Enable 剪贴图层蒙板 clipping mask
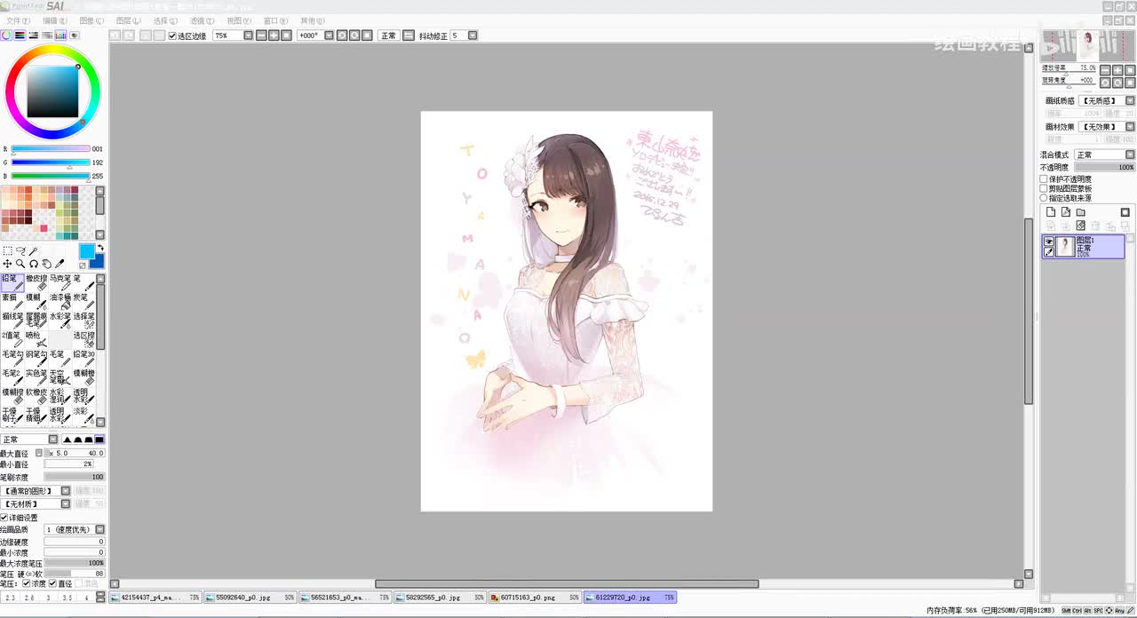This screenshot has width=1137, height=618. 1045,189
